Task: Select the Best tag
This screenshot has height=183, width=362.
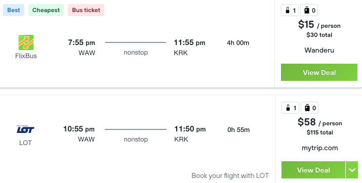Action: pyautogui.click(x=14, y=10)
